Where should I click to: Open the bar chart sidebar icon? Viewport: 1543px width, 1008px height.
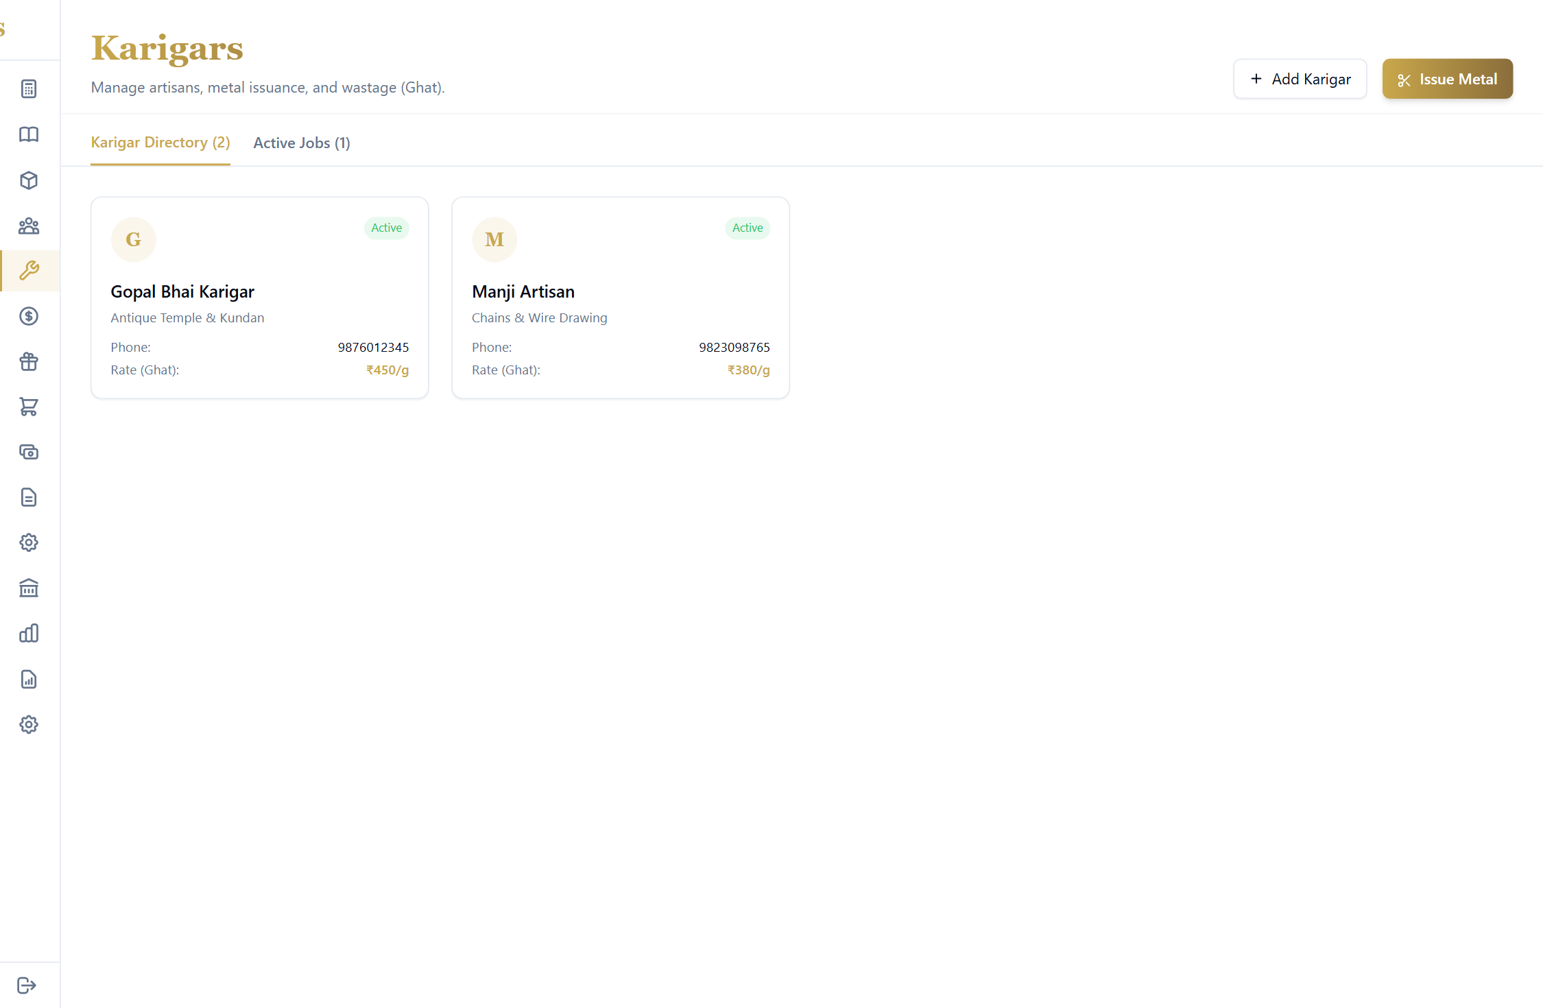point(29,634)
